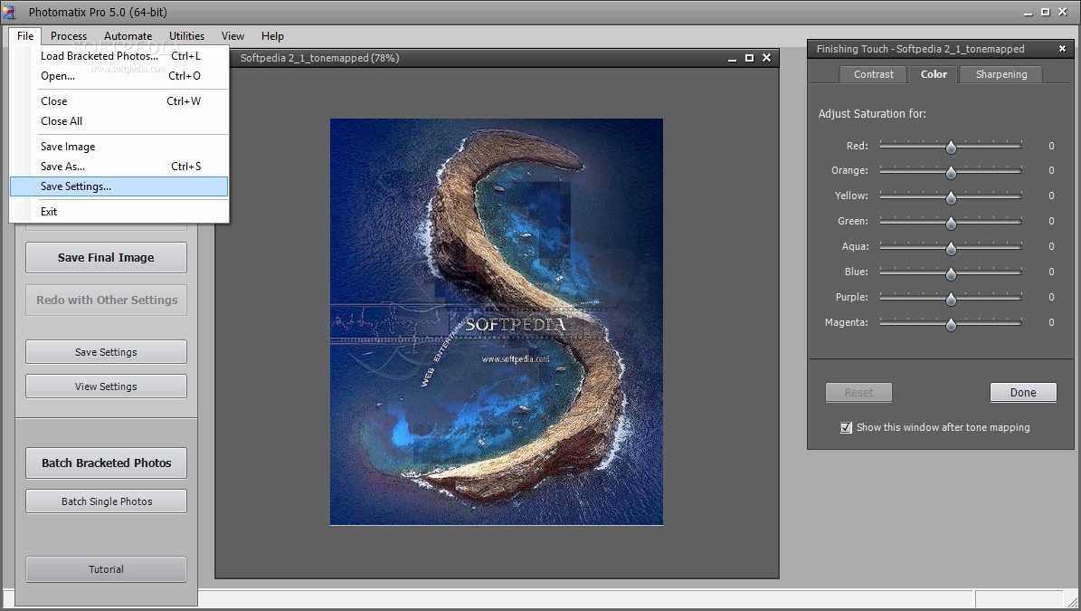Adjust the Magenta saturation slider
The width and height of the screenshot is (1081, 611).
(951, 323)
